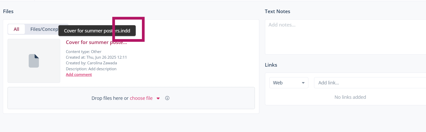
Task: Expand the Web link type dropdown
Action: (x=289, y=83)
